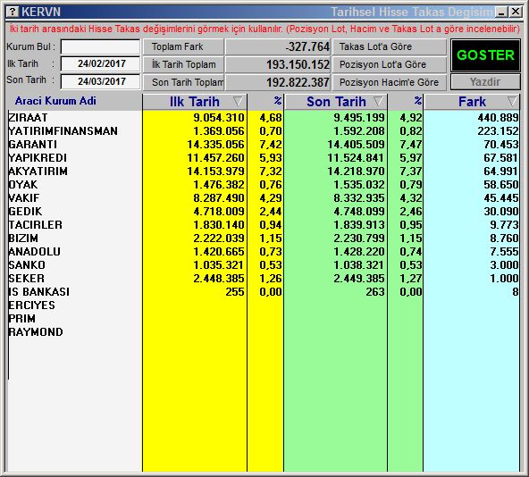This screenshot has width=529, height=477.
Task: Click BIZIM's Ilk Tarih value 2.222.039
Action: 219,238
